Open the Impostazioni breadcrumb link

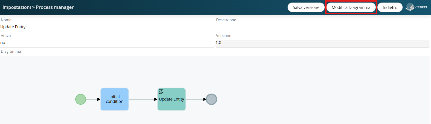pos(17,7)
